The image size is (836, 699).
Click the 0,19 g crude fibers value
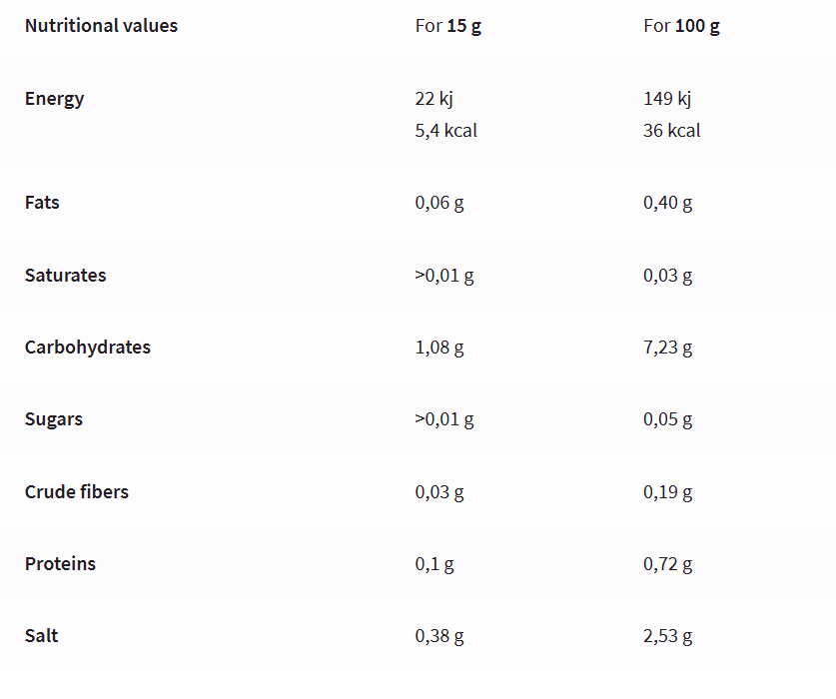coord(667,492)
